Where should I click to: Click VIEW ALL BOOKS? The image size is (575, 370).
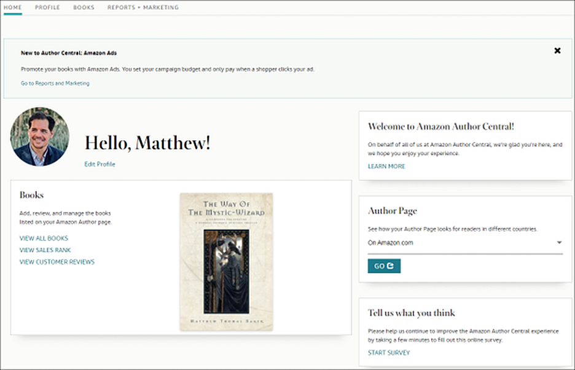[x=42, y=238]
